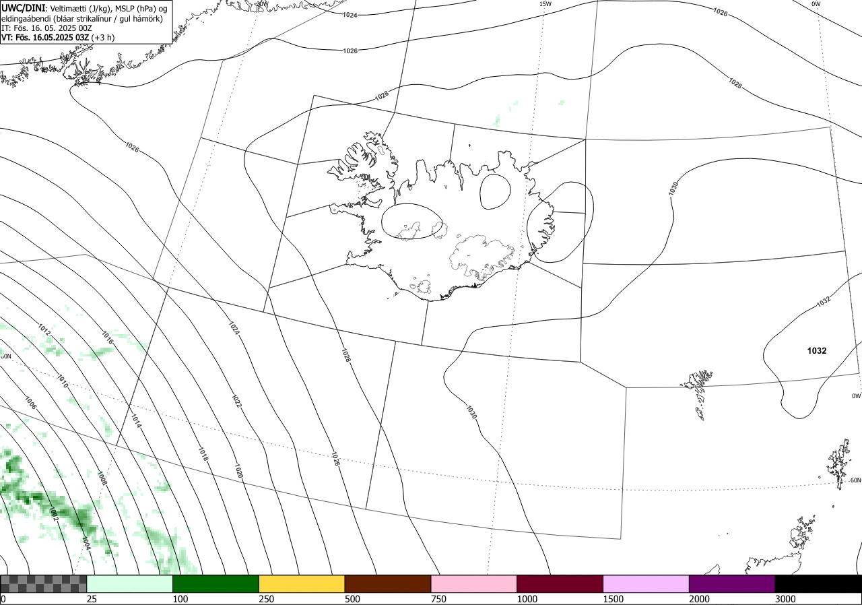
Task: Click the 1022 isobar label
Action: [x=236, y=400]
